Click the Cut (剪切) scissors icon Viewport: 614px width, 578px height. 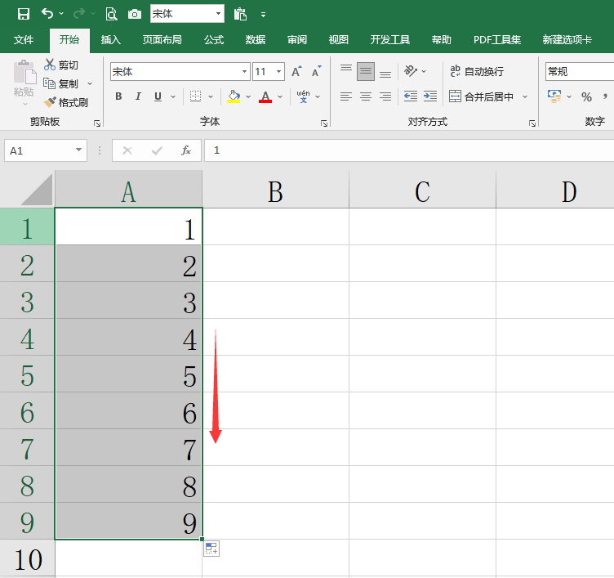point(50,65)
